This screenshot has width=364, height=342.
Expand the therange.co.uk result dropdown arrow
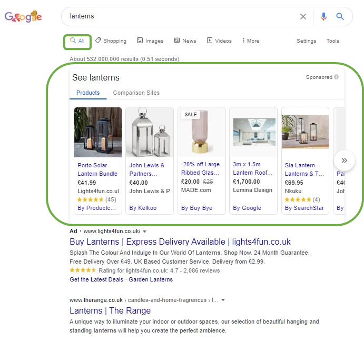pos(223,300)
